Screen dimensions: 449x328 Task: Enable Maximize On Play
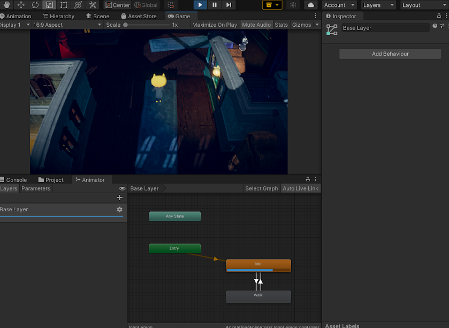214,25
